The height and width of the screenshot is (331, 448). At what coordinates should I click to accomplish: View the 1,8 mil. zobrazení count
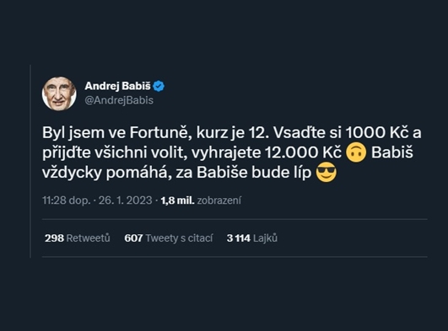coord(201,200)
